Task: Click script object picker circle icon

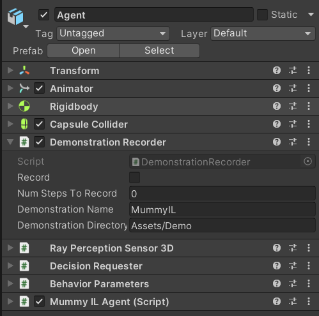Action: coord(307,162)
